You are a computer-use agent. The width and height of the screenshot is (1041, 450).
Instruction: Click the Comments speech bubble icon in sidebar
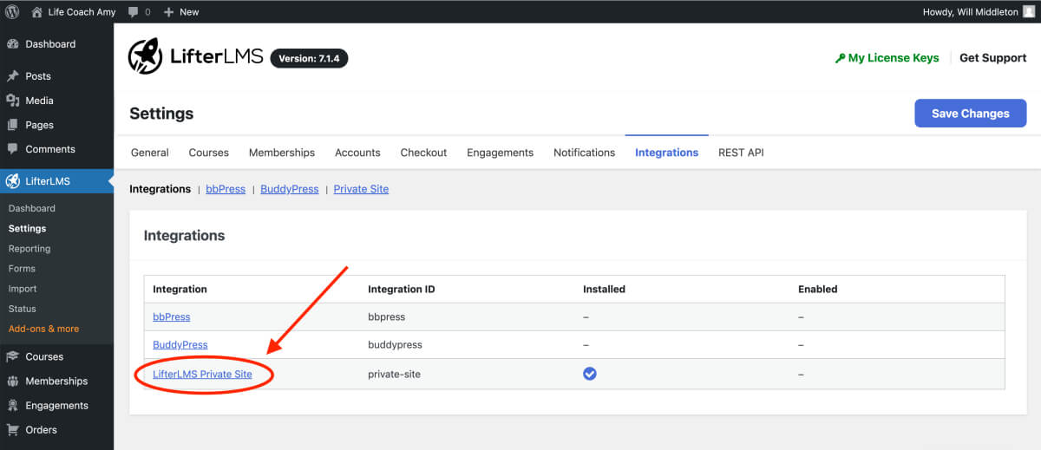13,149
